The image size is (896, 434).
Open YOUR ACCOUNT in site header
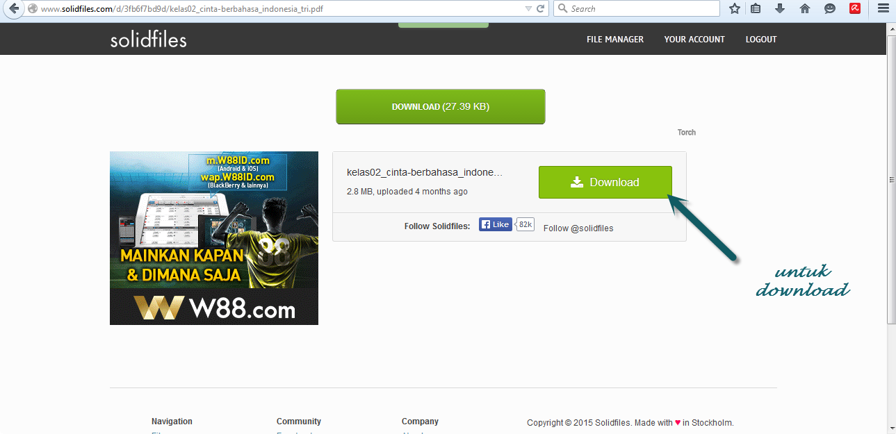coord(694,40)
